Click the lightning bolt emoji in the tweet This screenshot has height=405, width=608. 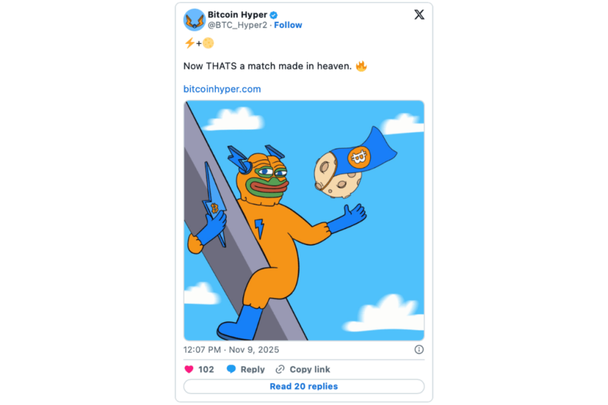(189, 43)
